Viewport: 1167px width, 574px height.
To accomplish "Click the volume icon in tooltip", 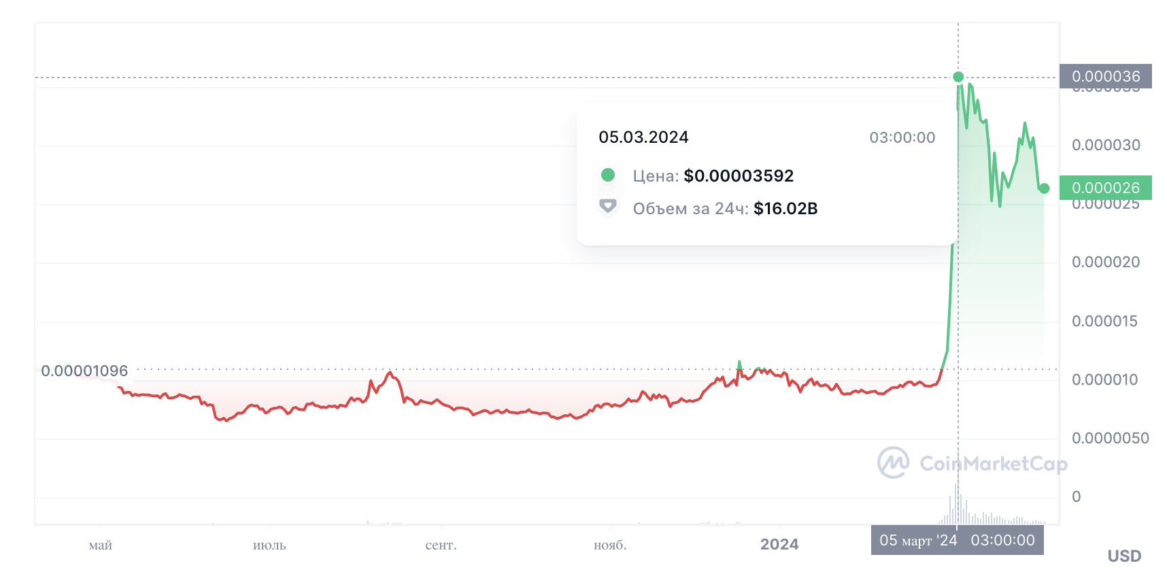I will point(608,206).
